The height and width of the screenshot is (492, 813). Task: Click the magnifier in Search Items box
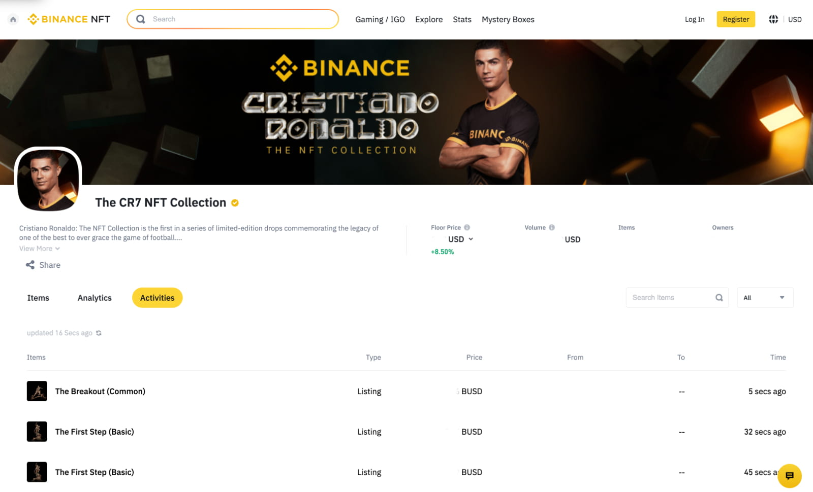pyautogui.click(x=719, y=298)
